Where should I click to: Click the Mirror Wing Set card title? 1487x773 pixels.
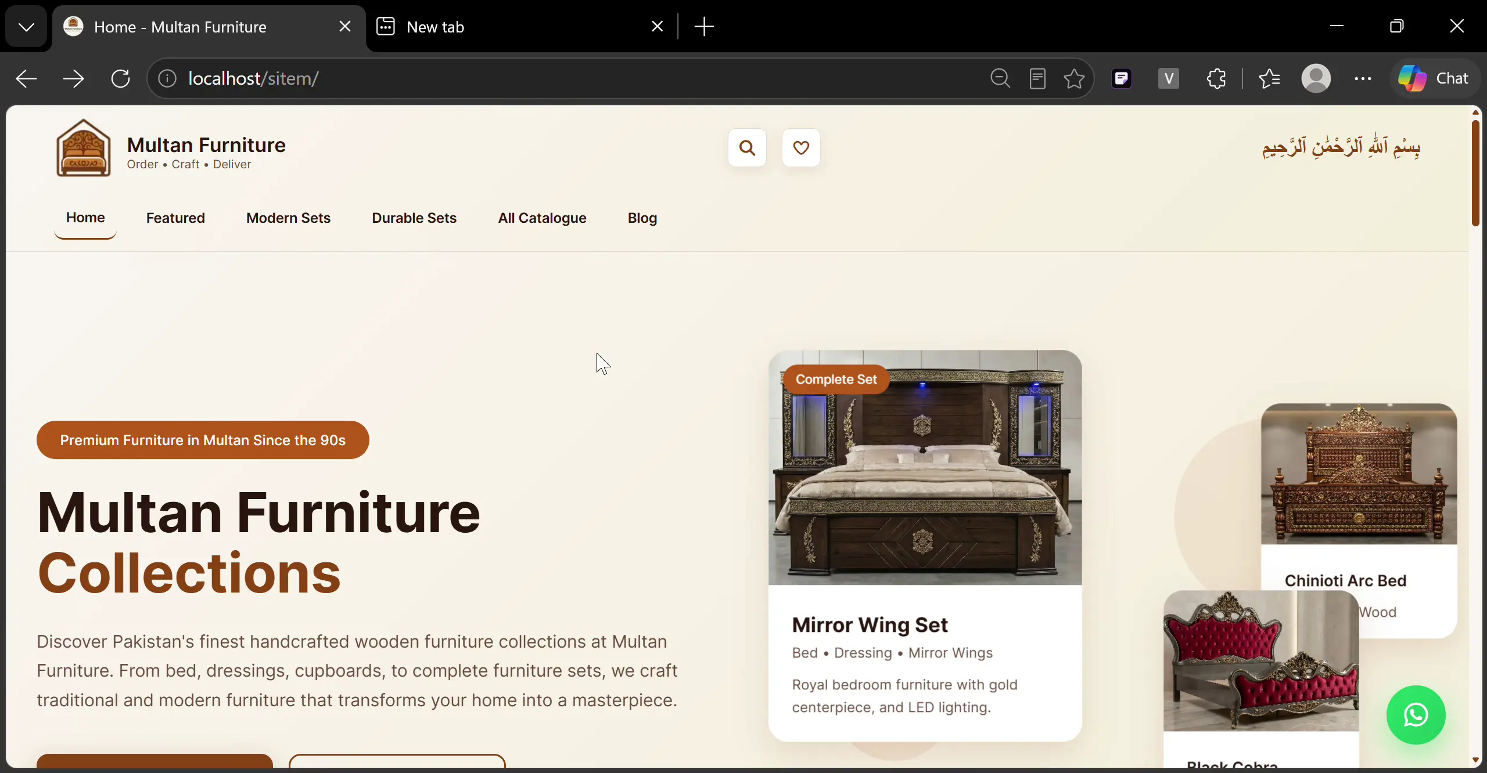870,625
